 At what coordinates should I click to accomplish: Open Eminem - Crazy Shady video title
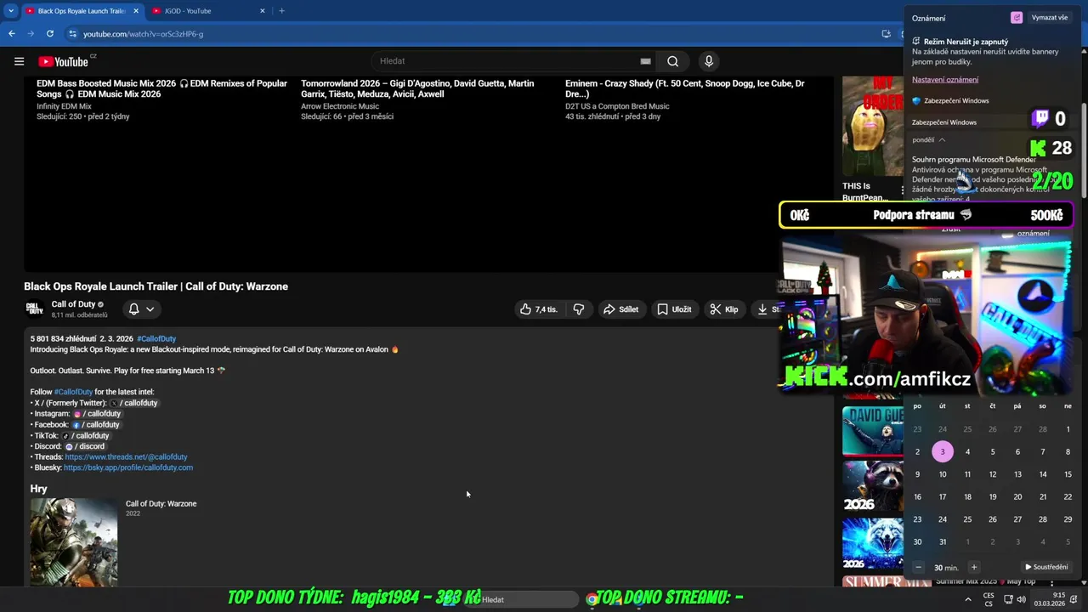pos(684,88)
